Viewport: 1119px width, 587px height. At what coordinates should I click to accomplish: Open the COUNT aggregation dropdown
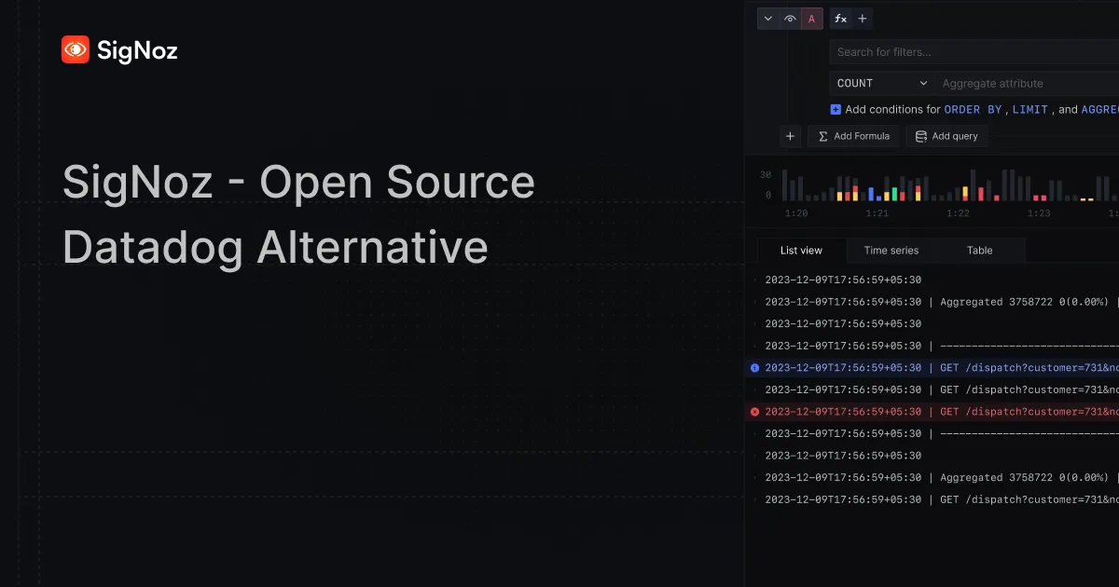pos(879,83)
